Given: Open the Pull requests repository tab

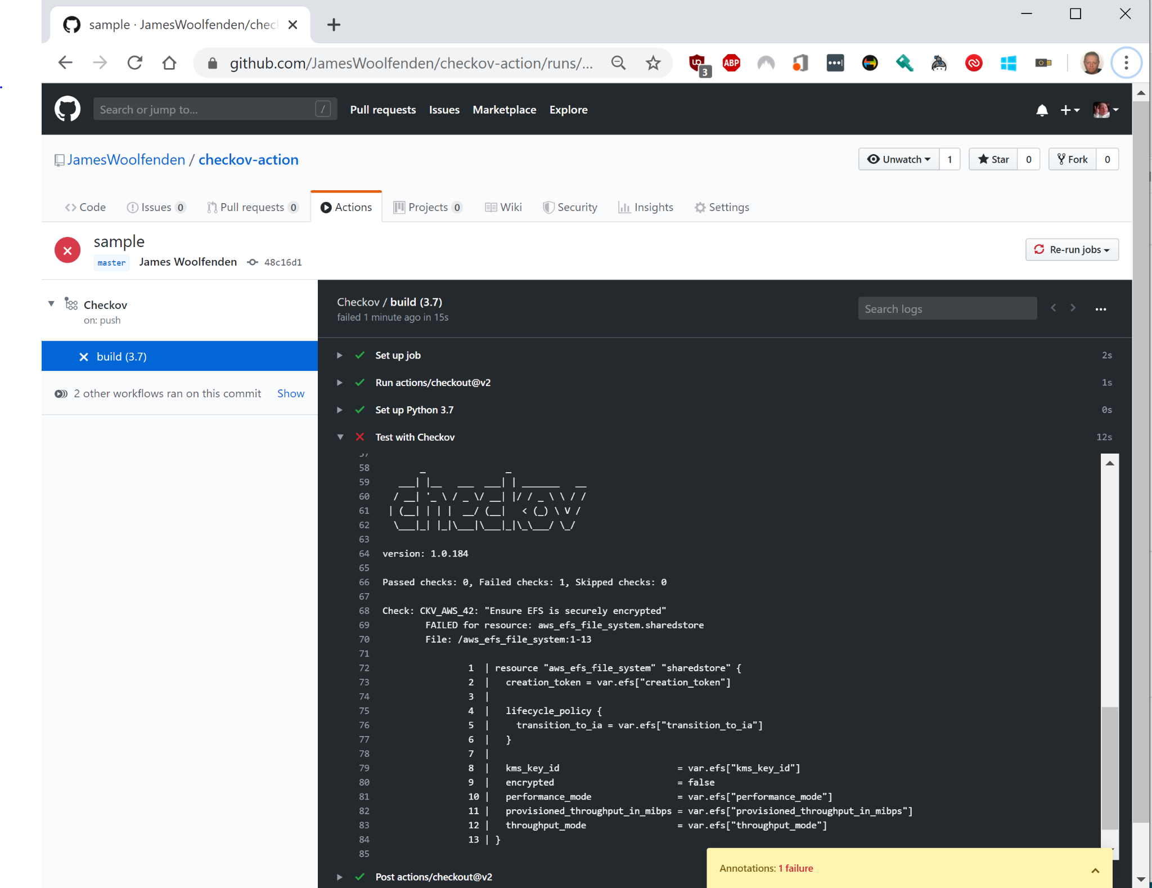Looking at the screenshot, I should click(x=252, y=207).
